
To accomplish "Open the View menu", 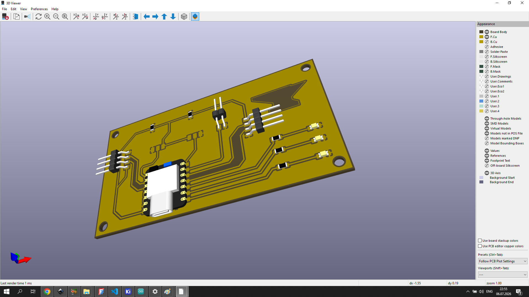I will click(x=23, y=9).
